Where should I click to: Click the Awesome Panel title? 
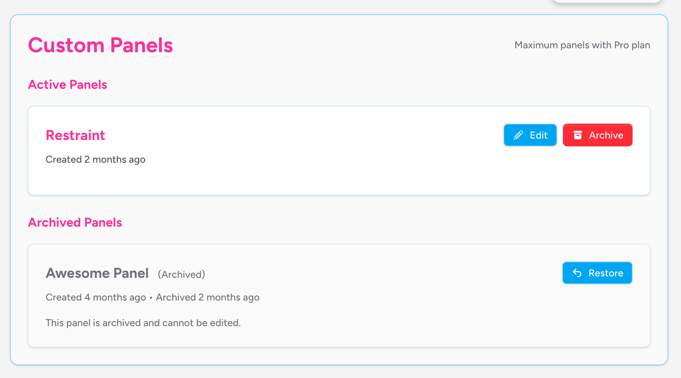coord(97,273)
